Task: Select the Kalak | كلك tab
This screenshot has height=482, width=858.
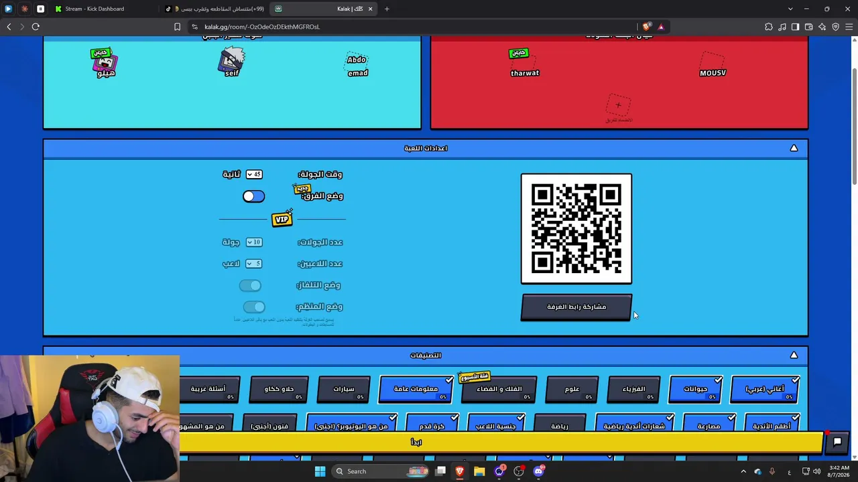Action: (x=324, y=9)
